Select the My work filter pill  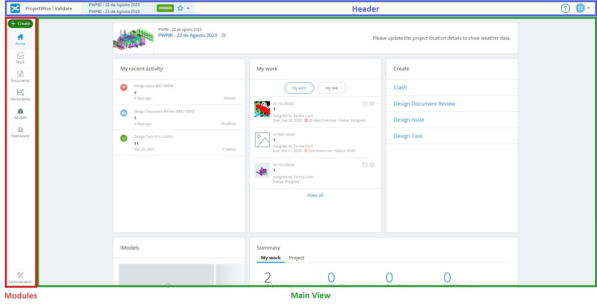pyautogui.click(x=299, y=88)
